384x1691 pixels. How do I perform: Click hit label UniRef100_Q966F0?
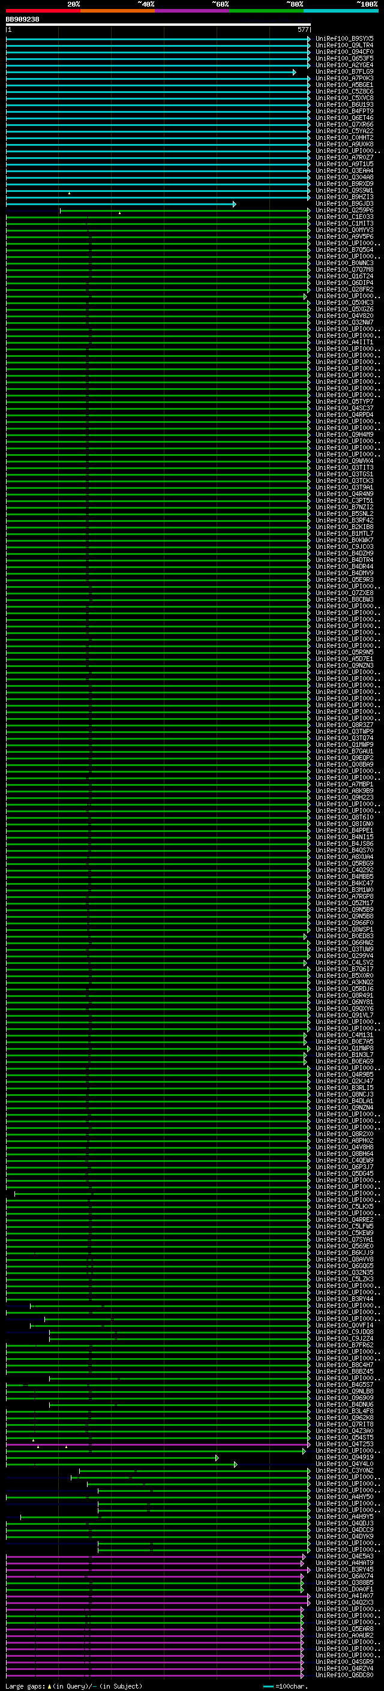coord(344,923)
